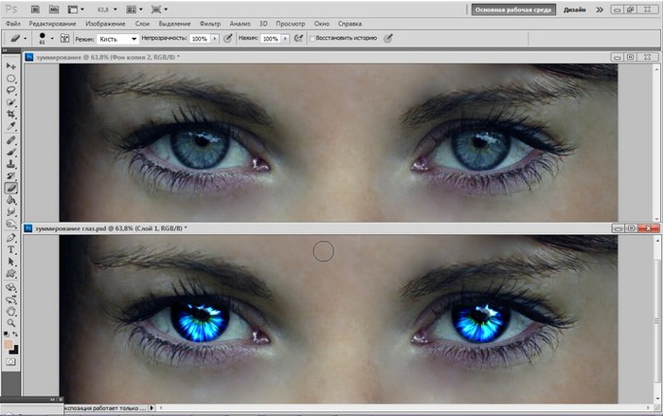Select the Eyedropper tool
The image size is (663, 416).
(11, 126)
